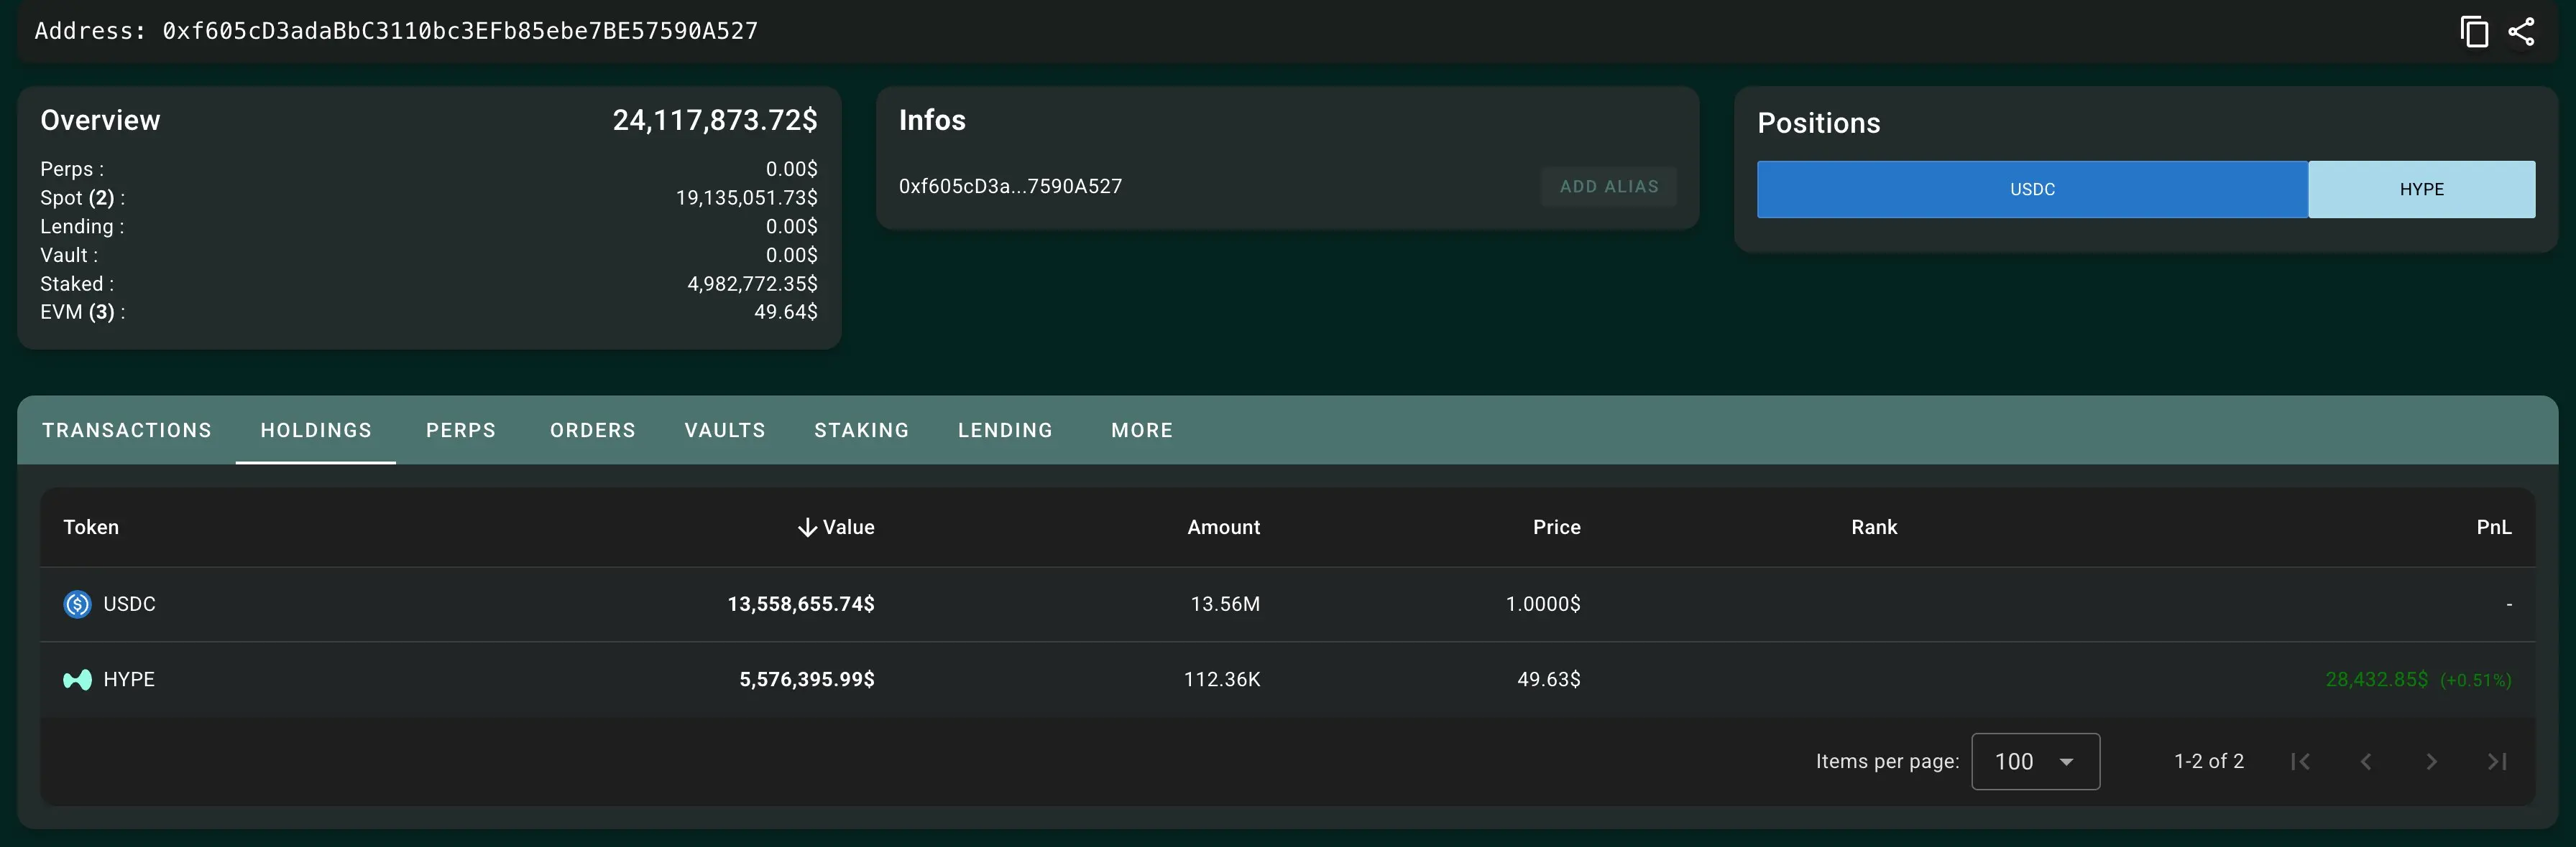
Task: Click the Items per page label
Action: (x=1887, y=762)
